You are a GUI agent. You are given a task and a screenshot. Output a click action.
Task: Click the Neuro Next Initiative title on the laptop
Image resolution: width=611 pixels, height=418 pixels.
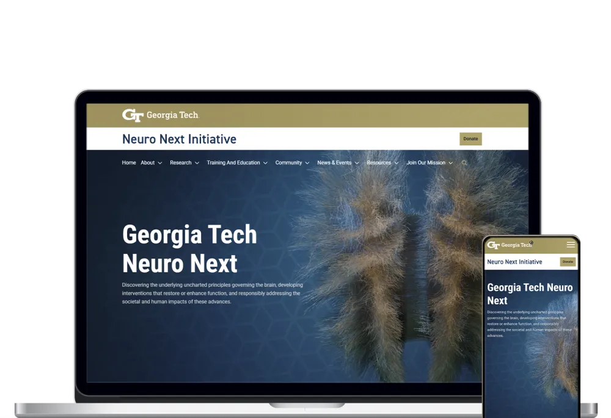coord(179,139)
